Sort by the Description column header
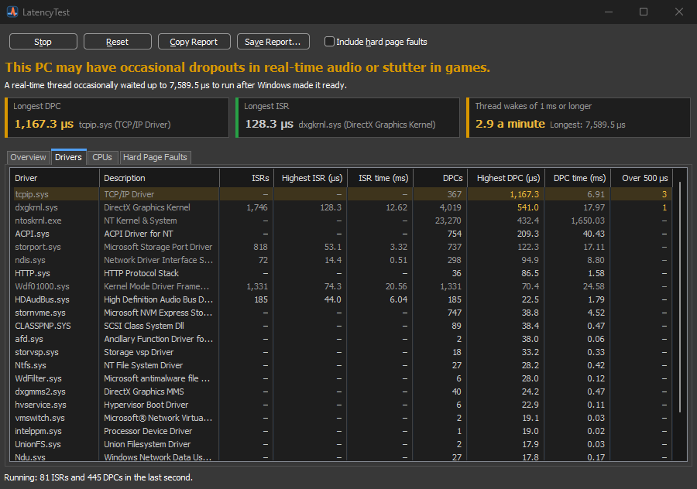Screen dimensions: 697x489 159,178
